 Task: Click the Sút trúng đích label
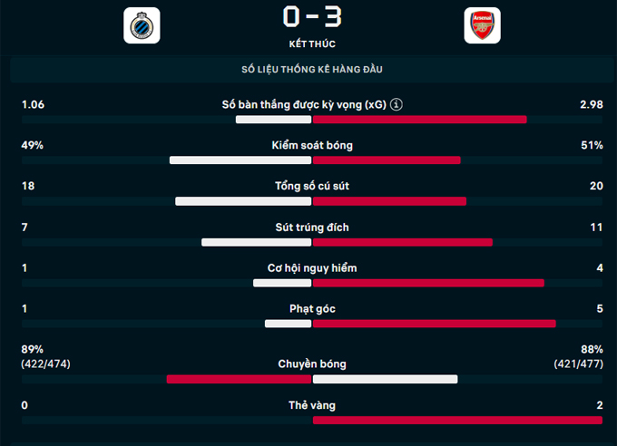(x=312, y=228)
